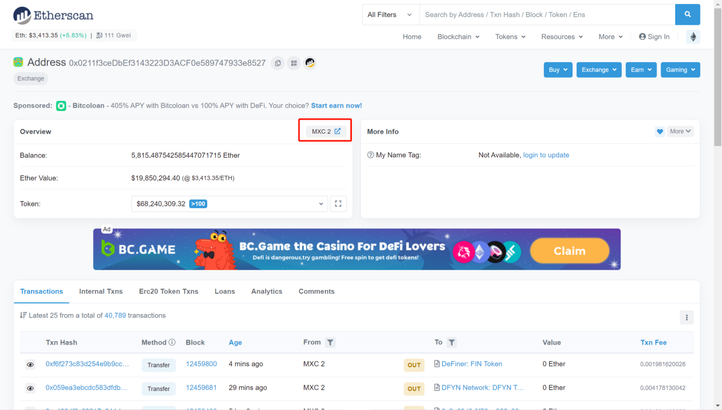Screen dimensions: 722x410
Task: Open the 40,789 total transactions link
Action: [x=115, y=316]
